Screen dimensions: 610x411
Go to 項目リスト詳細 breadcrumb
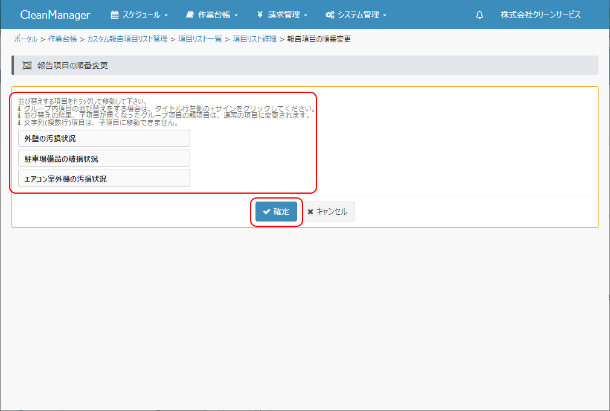254,39
